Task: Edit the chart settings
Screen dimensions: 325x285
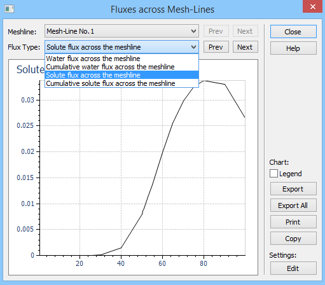Action: click(293, 268)
